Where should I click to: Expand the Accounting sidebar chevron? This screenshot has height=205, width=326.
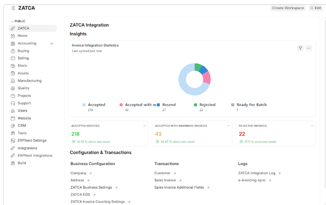52,44
